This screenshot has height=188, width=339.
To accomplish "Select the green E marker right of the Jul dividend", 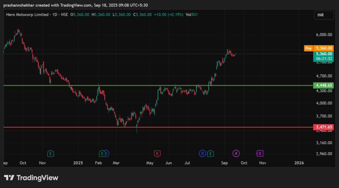I will click(x=210, y=153).
